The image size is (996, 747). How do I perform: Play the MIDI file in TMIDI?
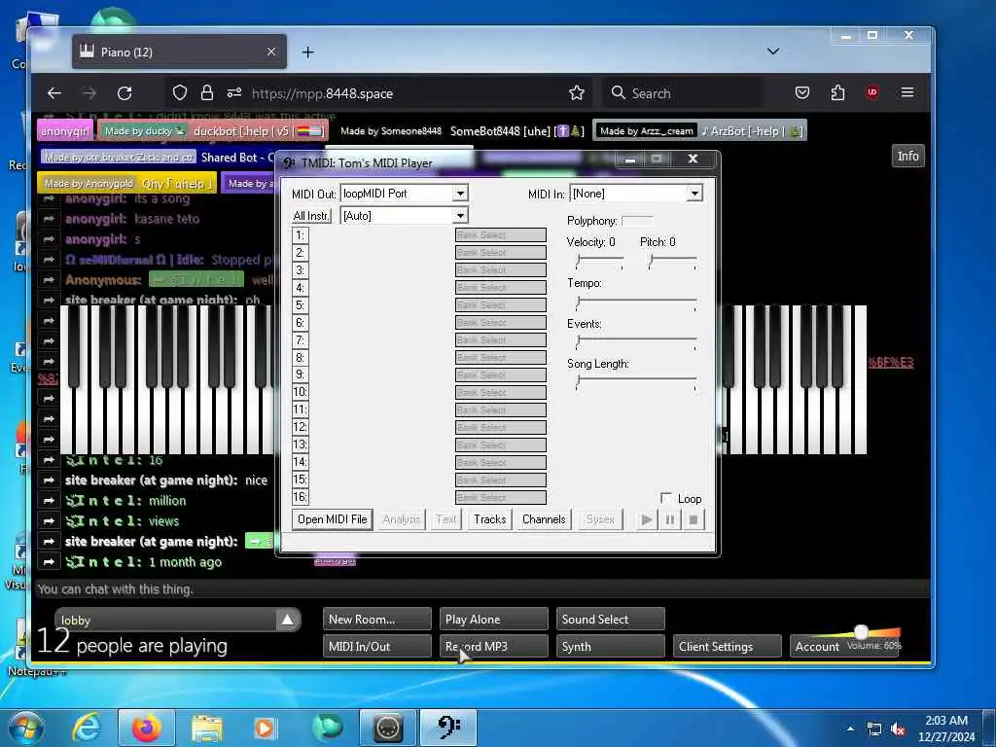coord(646,519)
